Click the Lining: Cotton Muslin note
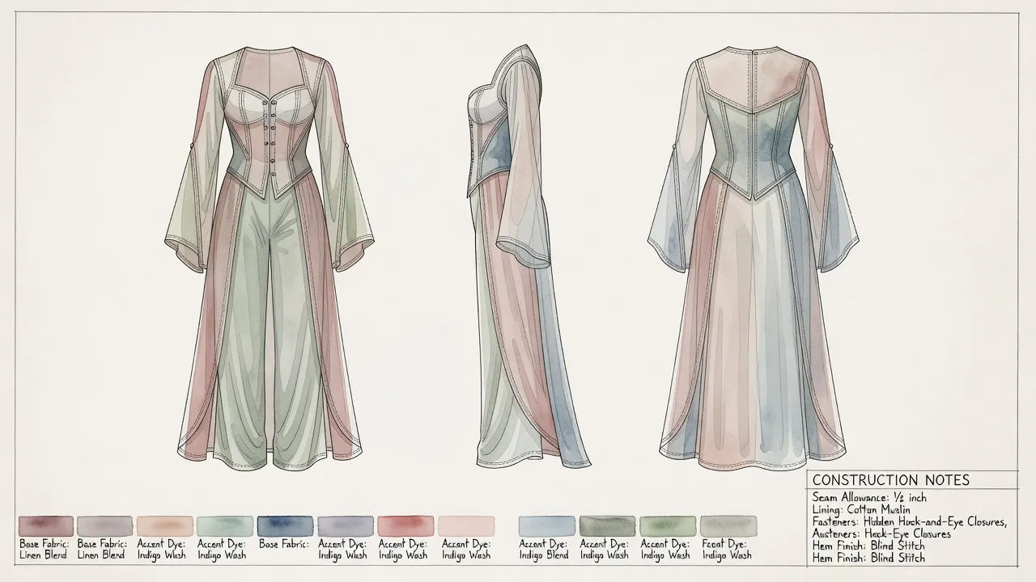 (860, 510)
